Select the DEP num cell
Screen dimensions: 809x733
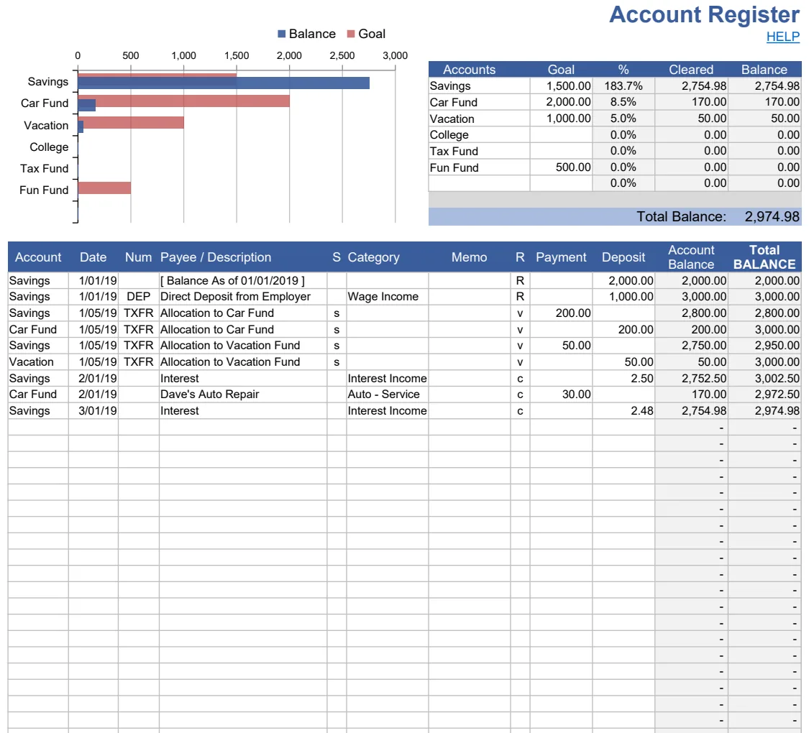(x=139, y=297)
